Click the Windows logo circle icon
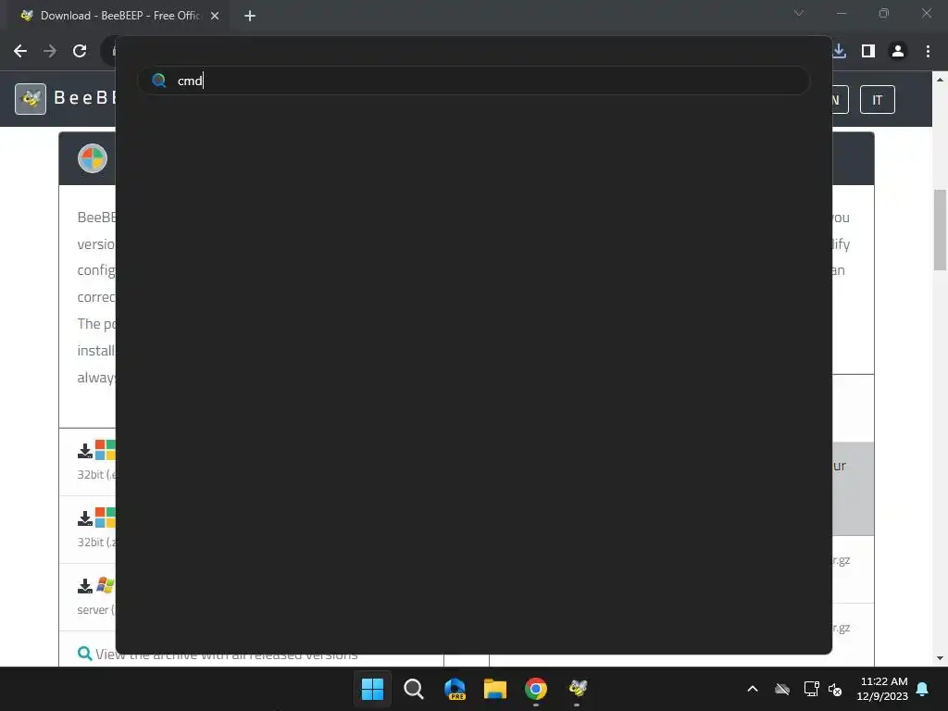The image size is (948, 711). tap(93, 158)
